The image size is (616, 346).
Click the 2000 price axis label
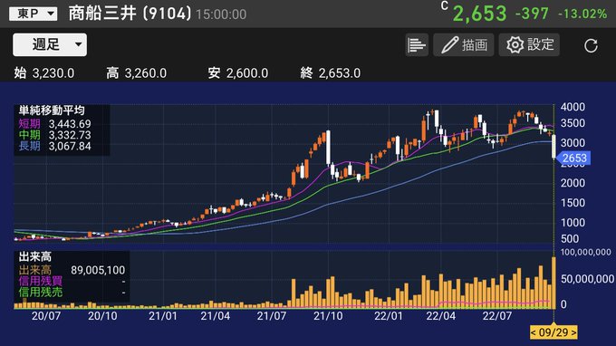(573, 183)
